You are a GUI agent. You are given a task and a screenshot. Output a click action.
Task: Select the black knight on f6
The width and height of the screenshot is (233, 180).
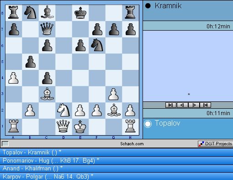[97, 45]
